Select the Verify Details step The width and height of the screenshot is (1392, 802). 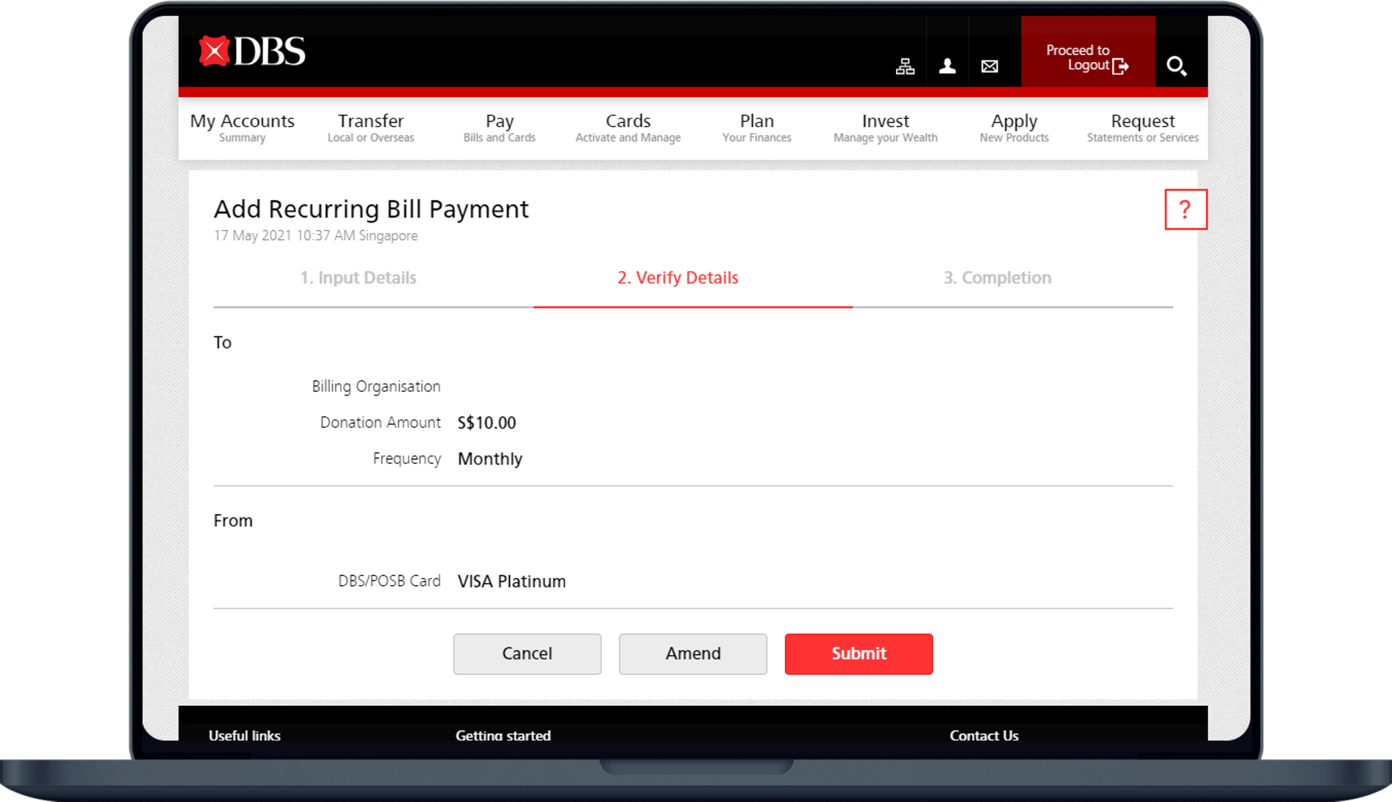pyautogui.click(x=677, y=278)
